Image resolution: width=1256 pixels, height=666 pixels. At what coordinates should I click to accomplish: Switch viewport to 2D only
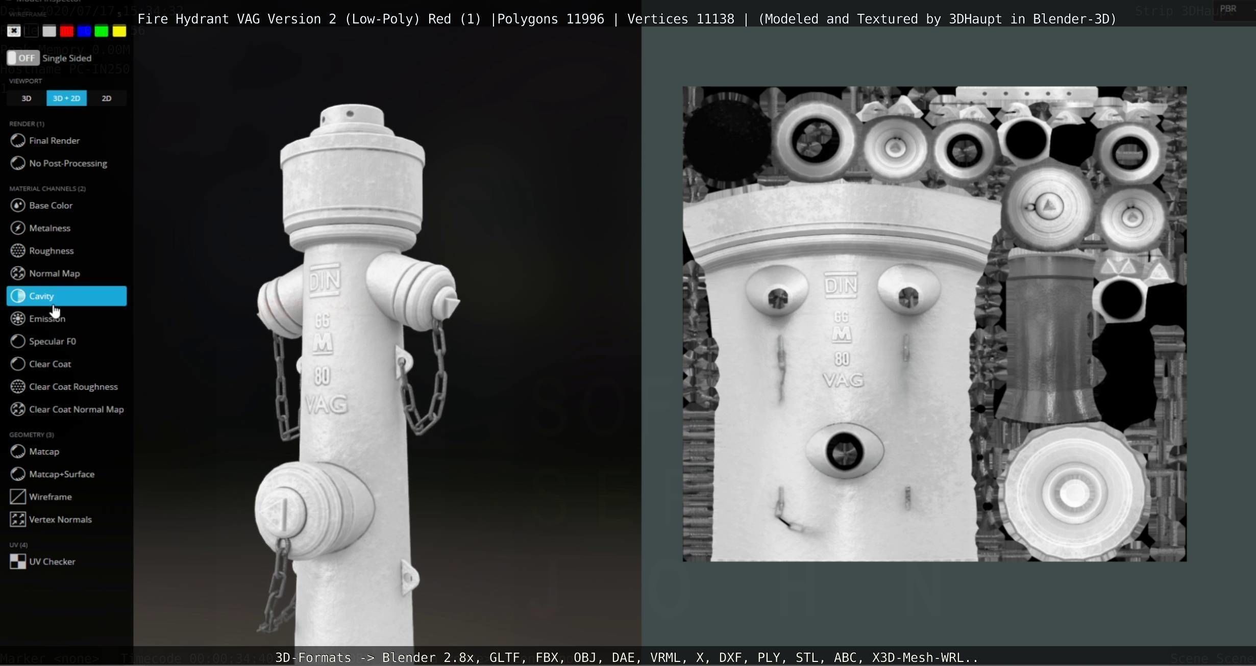pos(106,98)
